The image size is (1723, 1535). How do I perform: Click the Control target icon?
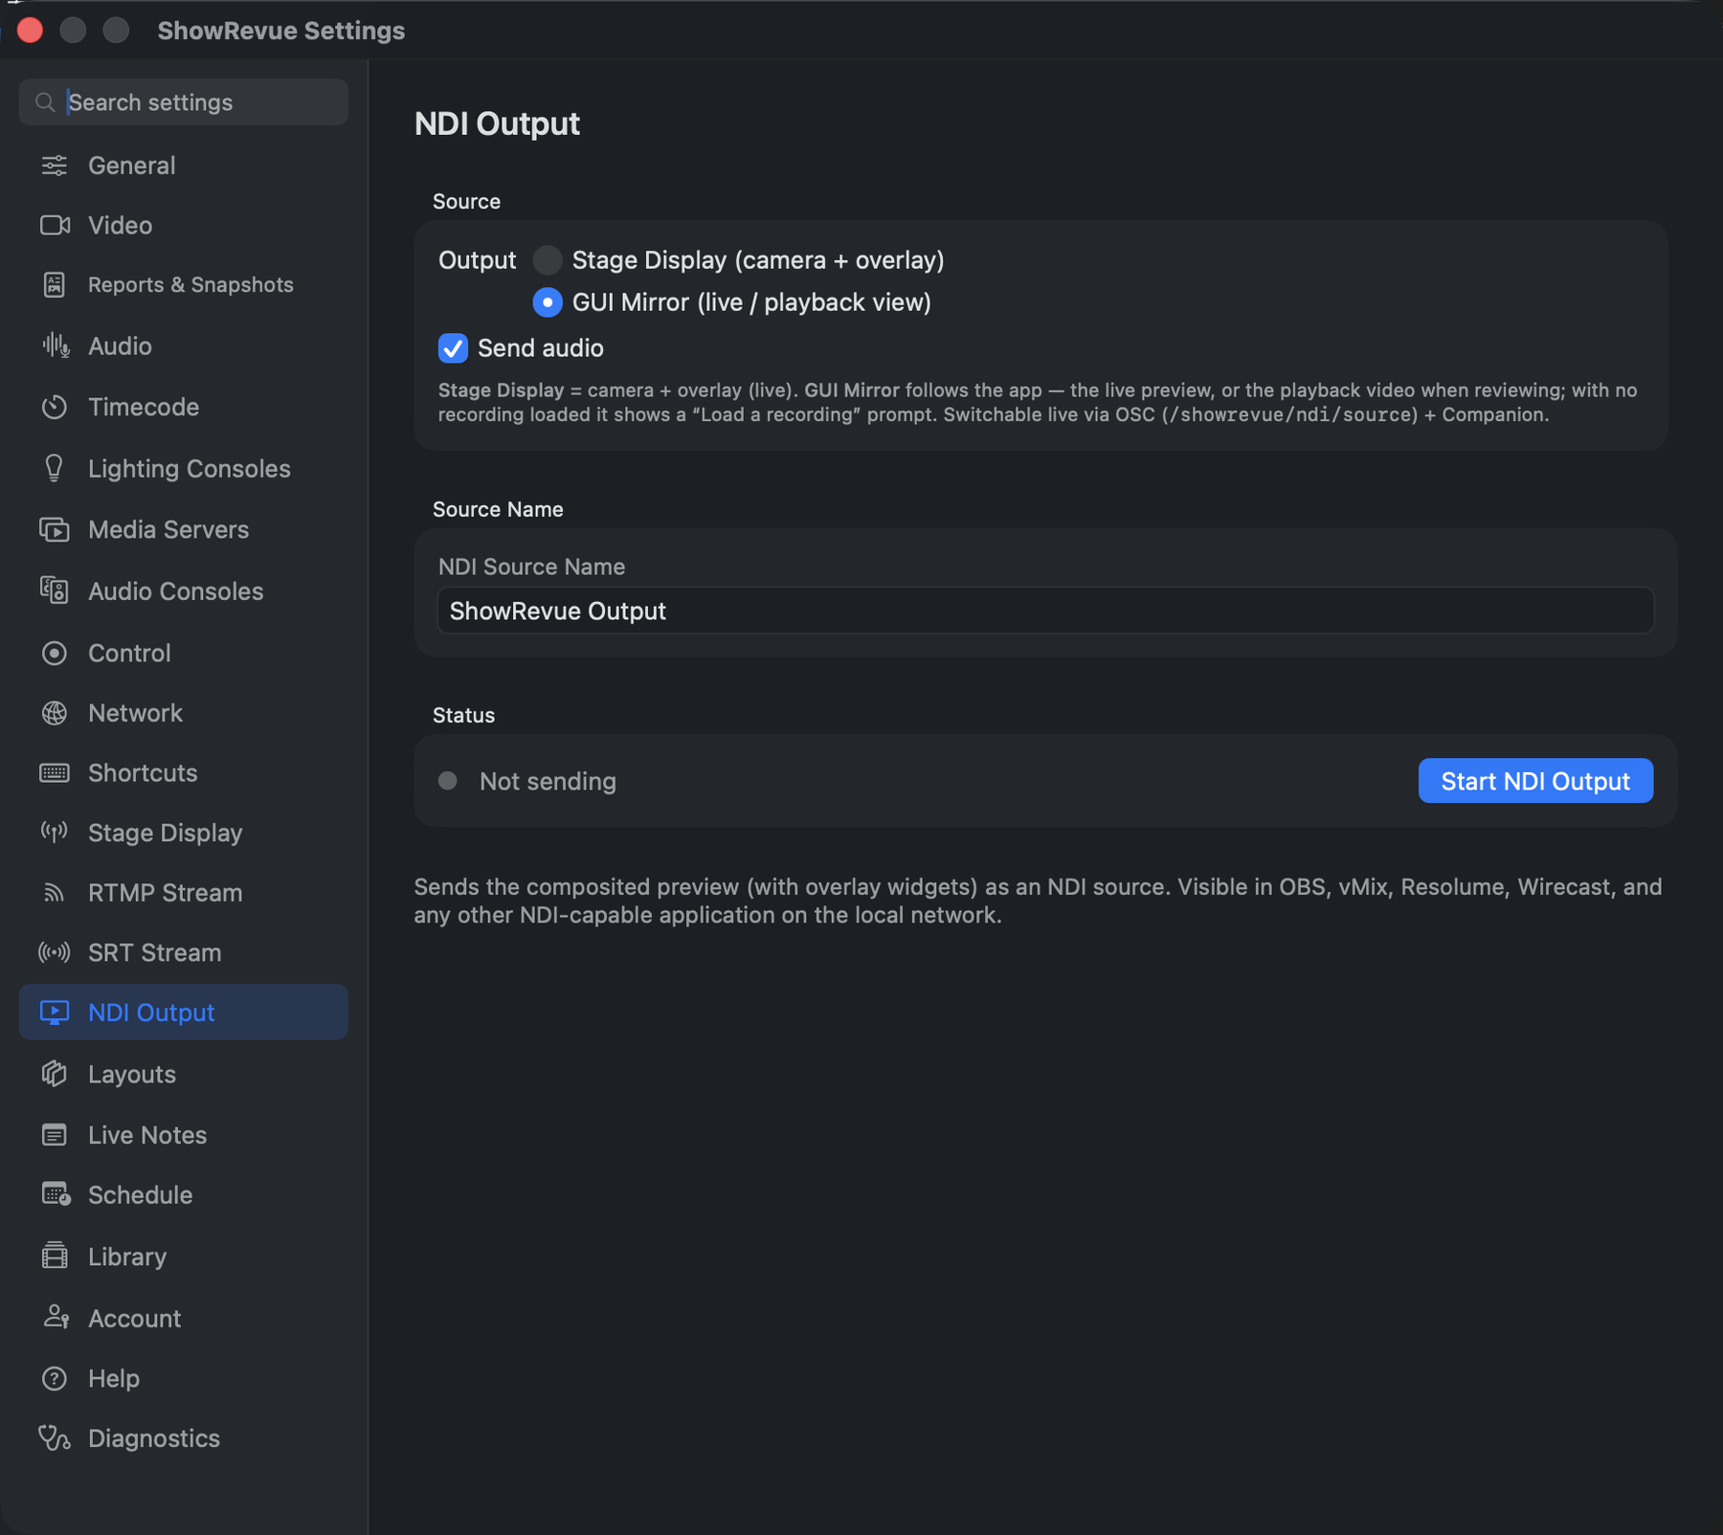55,653
